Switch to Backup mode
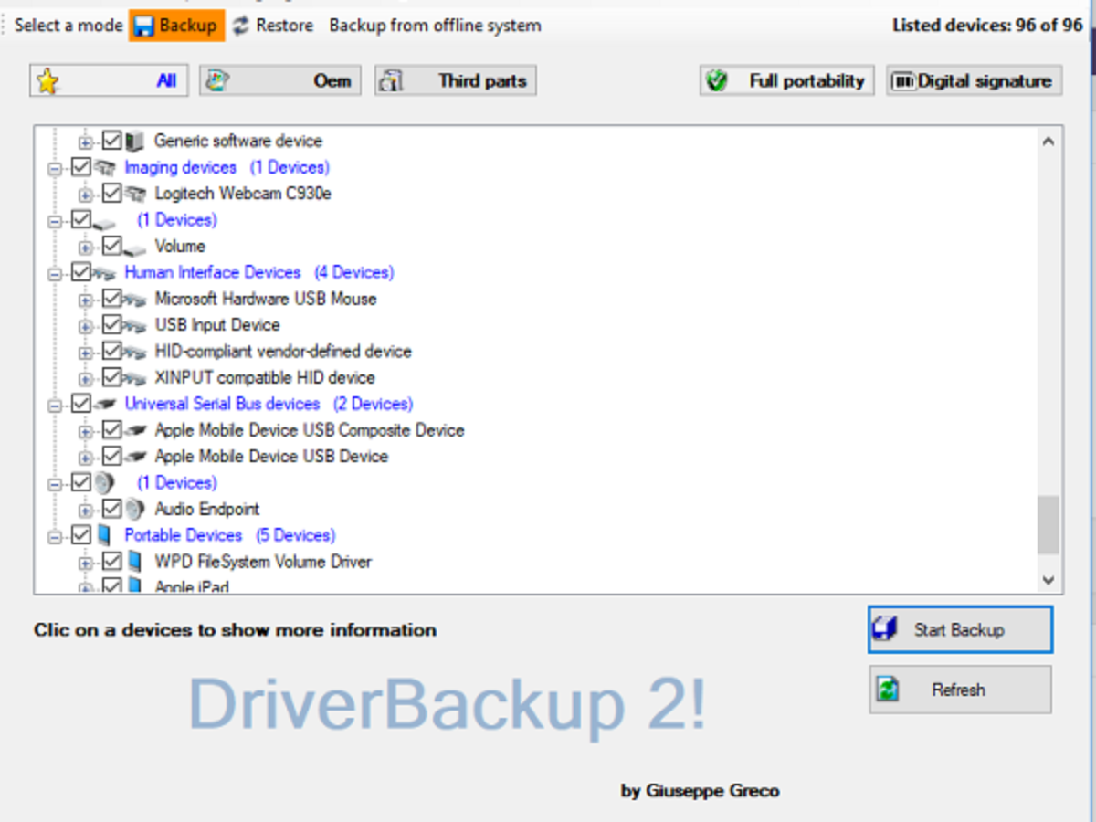 tap(176, 26)
